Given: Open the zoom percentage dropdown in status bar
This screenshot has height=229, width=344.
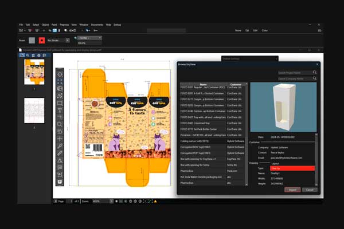Looking at the screenshot, I should 111,201.
